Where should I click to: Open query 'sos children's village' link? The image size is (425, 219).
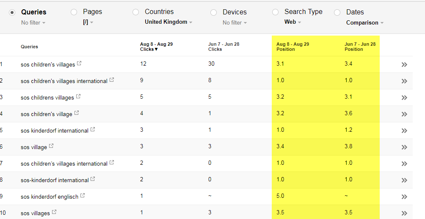[47, 114]
